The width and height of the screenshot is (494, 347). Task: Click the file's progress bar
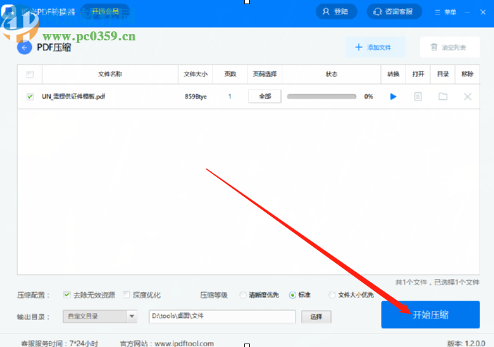pyautogui.click(x=321, y=96)
